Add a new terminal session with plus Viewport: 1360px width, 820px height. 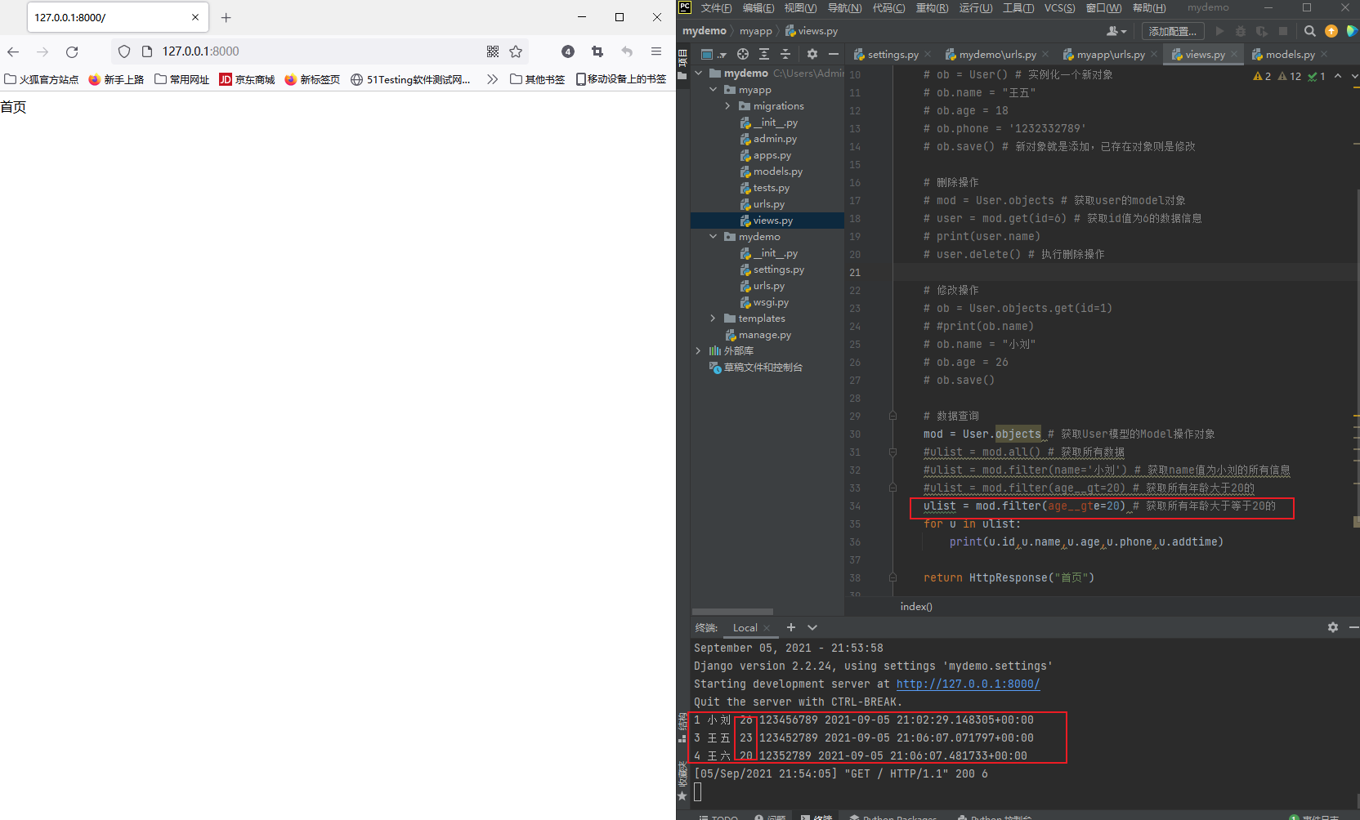click(x=790, y=627)
